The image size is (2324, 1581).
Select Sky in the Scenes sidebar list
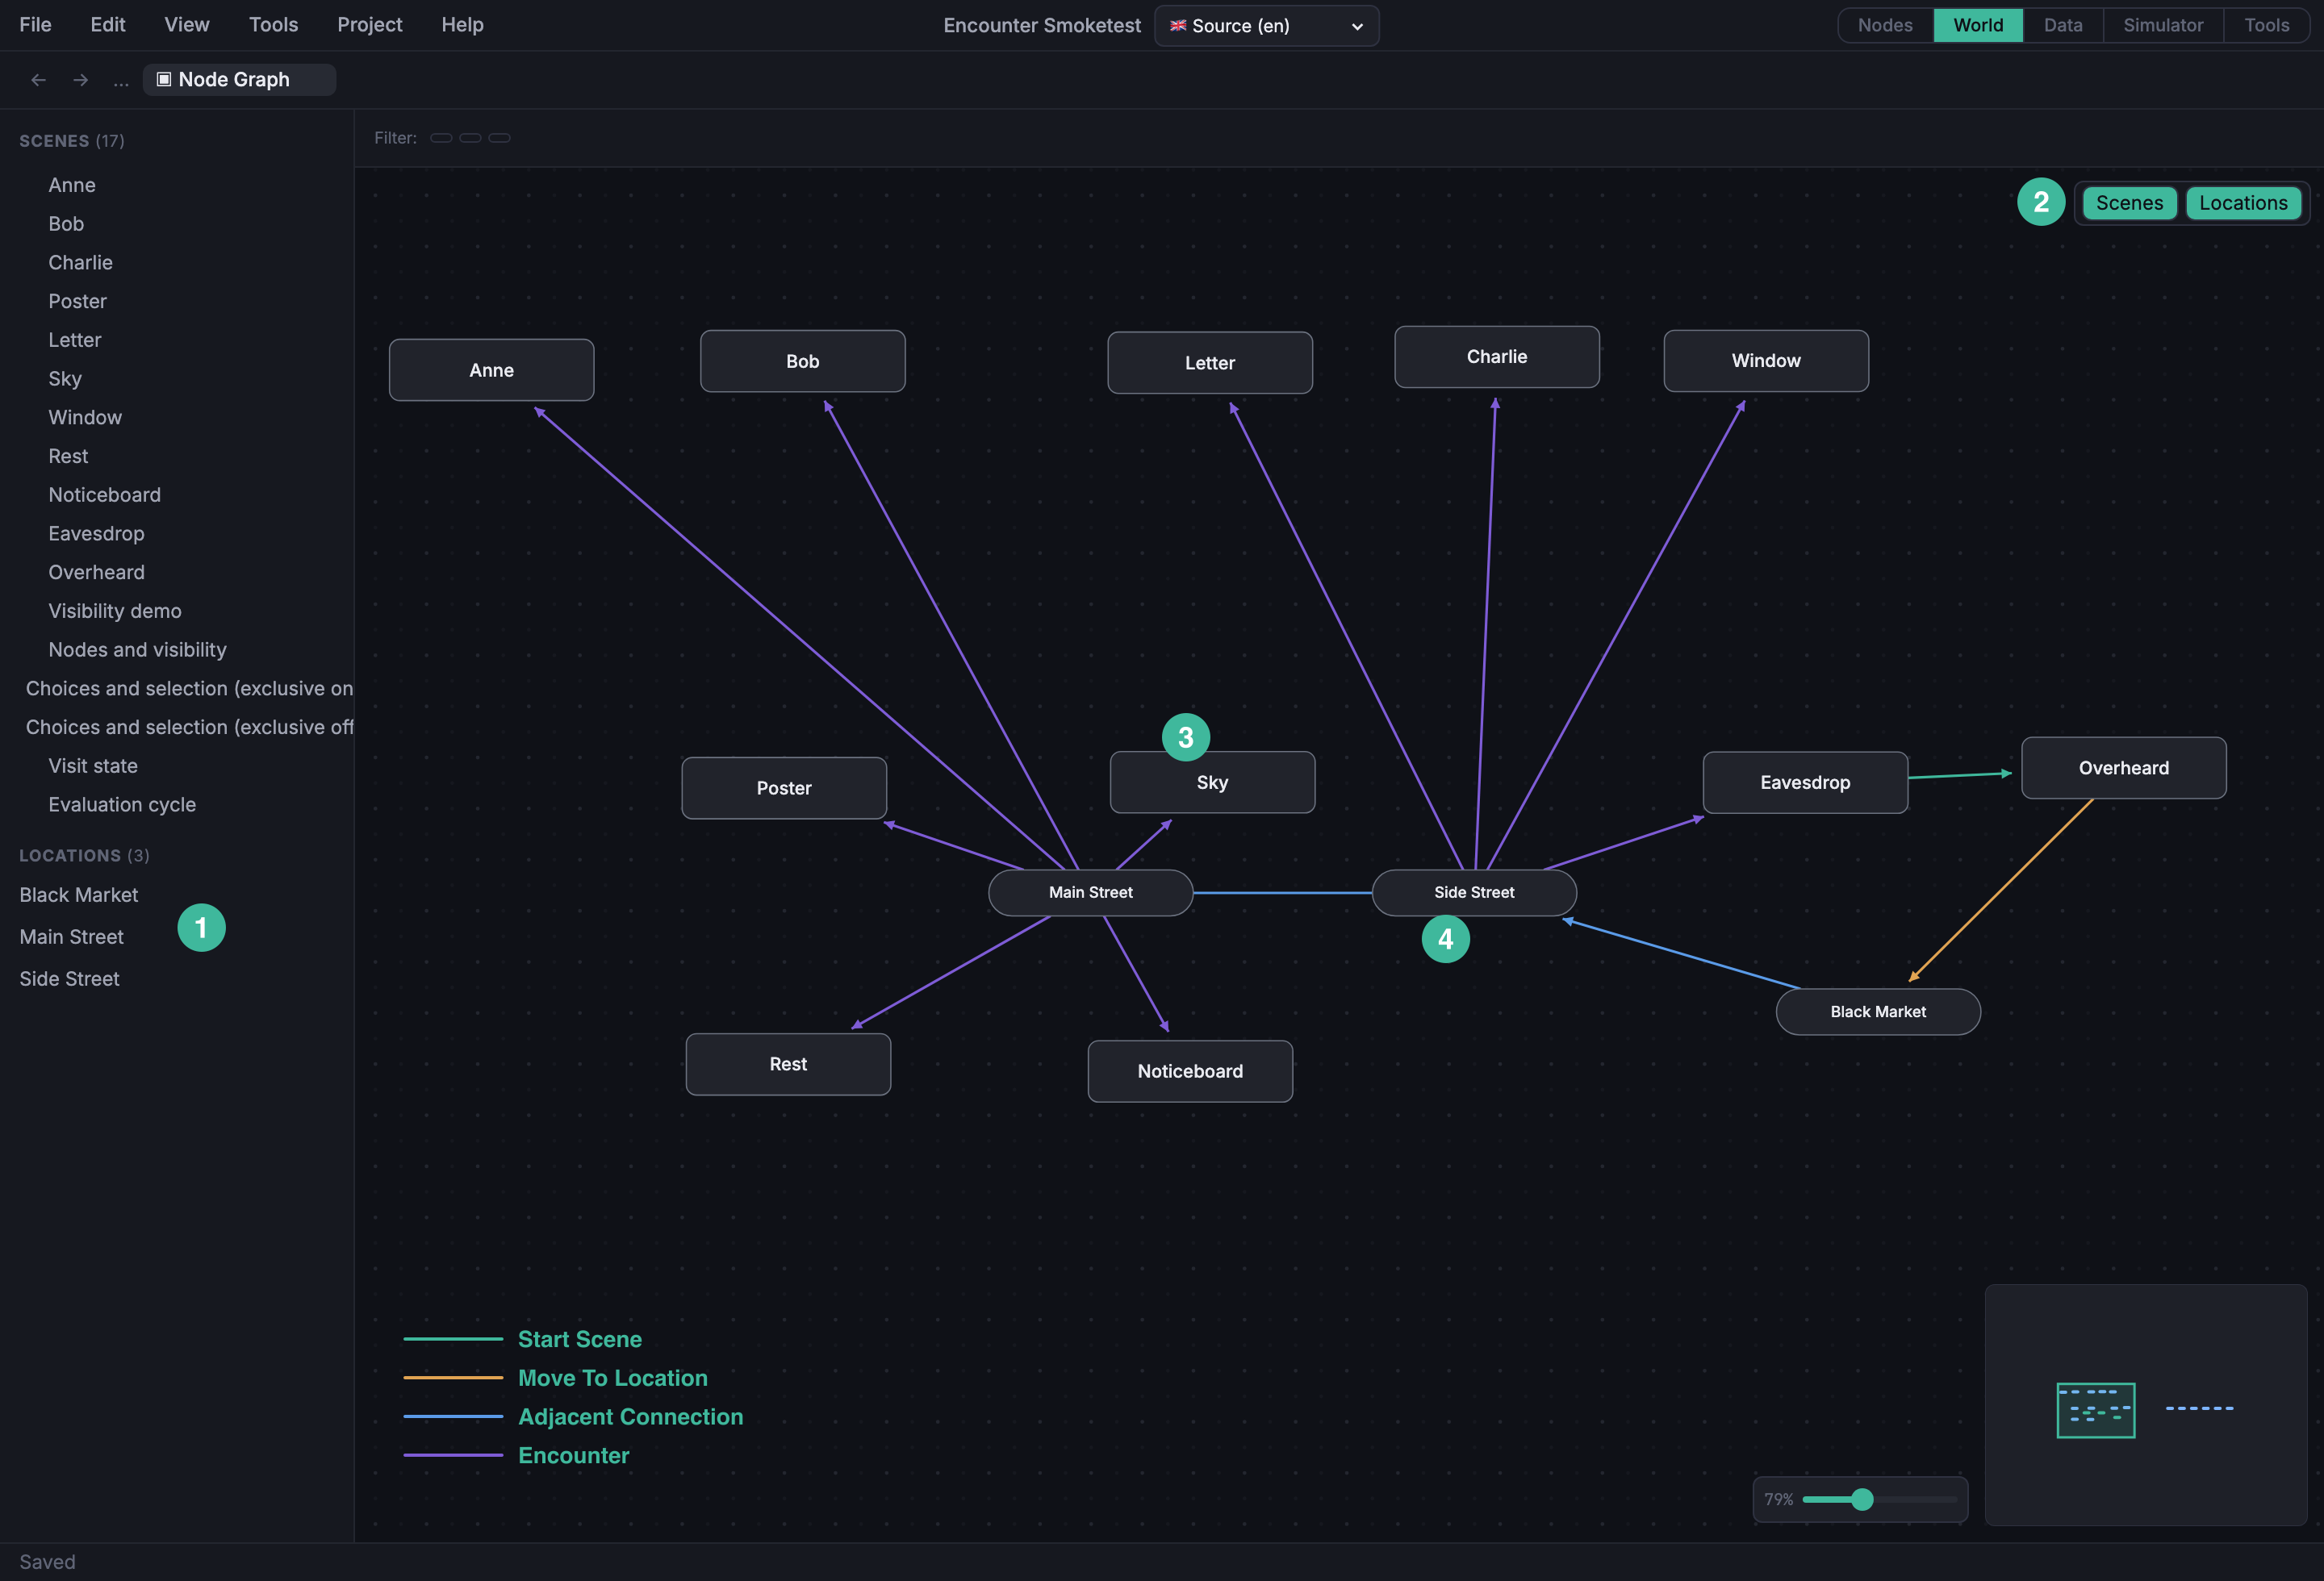pos(65,379)
